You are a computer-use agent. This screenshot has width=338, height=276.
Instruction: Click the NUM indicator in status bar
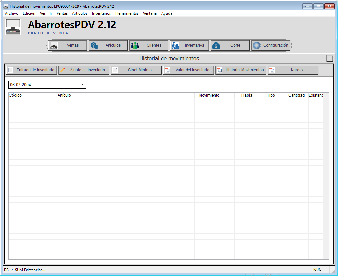point(317,270)
